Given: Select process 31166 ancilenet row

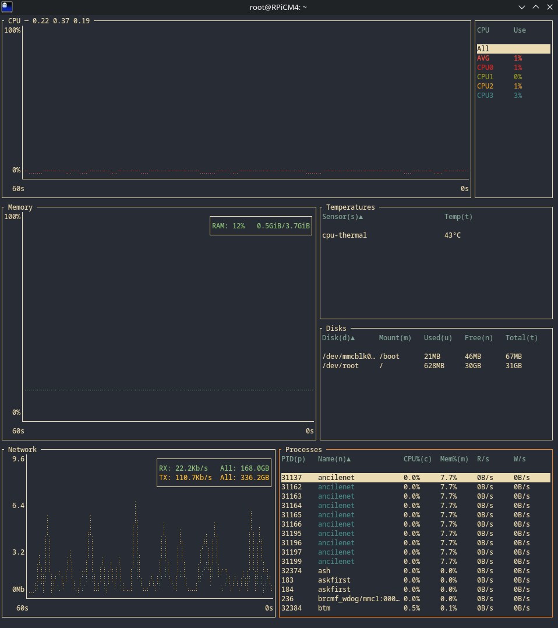Looking at the screenshot, I should pos(415,524).
